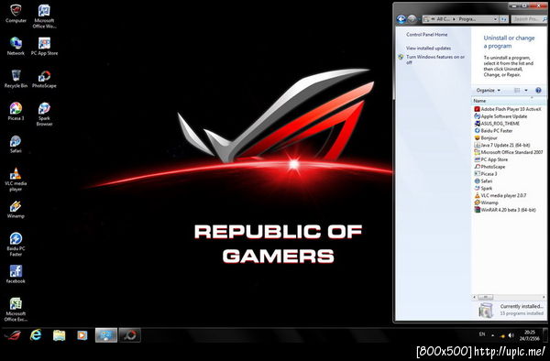The image size is (550, 361).
Task: Select VLC media player 2.0.7 entry
Action: (500, 195)
